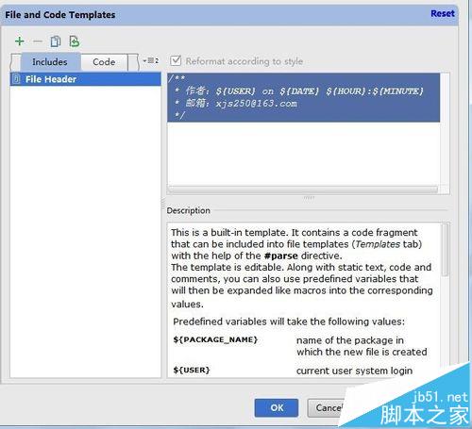Click the Reset link

[x=443, y=13]
